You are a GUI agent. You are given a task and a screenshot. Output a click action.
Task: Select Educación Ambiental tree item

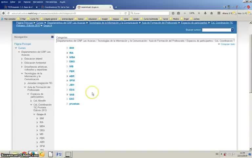35,63
